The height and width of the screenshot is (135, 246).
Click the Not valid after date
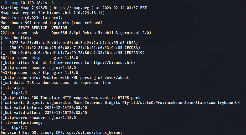pyautogui.click(x=66, y=113)
